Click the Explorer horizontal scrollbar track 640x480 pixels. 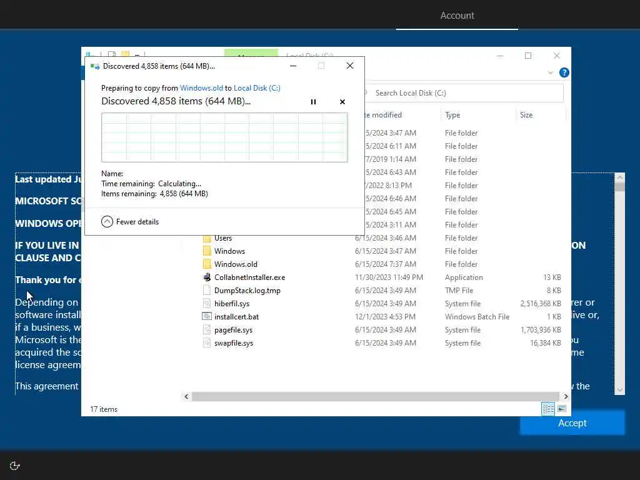pos(375,396)
